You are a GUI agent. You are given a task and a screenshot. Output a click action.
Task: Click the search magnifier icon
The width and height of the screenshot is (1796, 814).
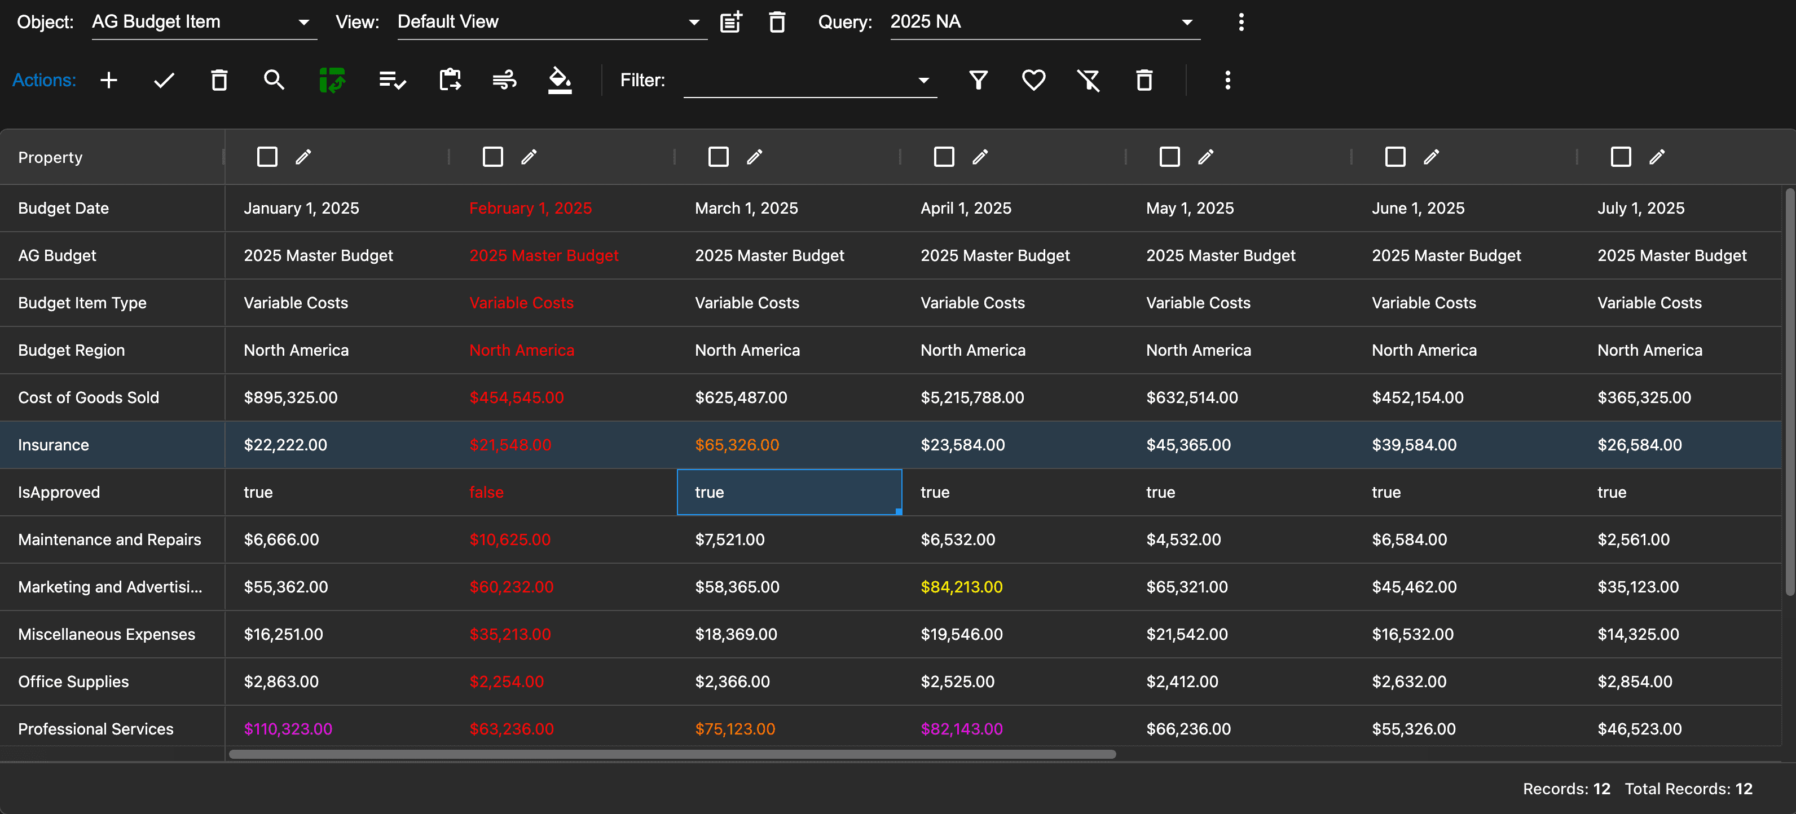(x=274, y=80)
